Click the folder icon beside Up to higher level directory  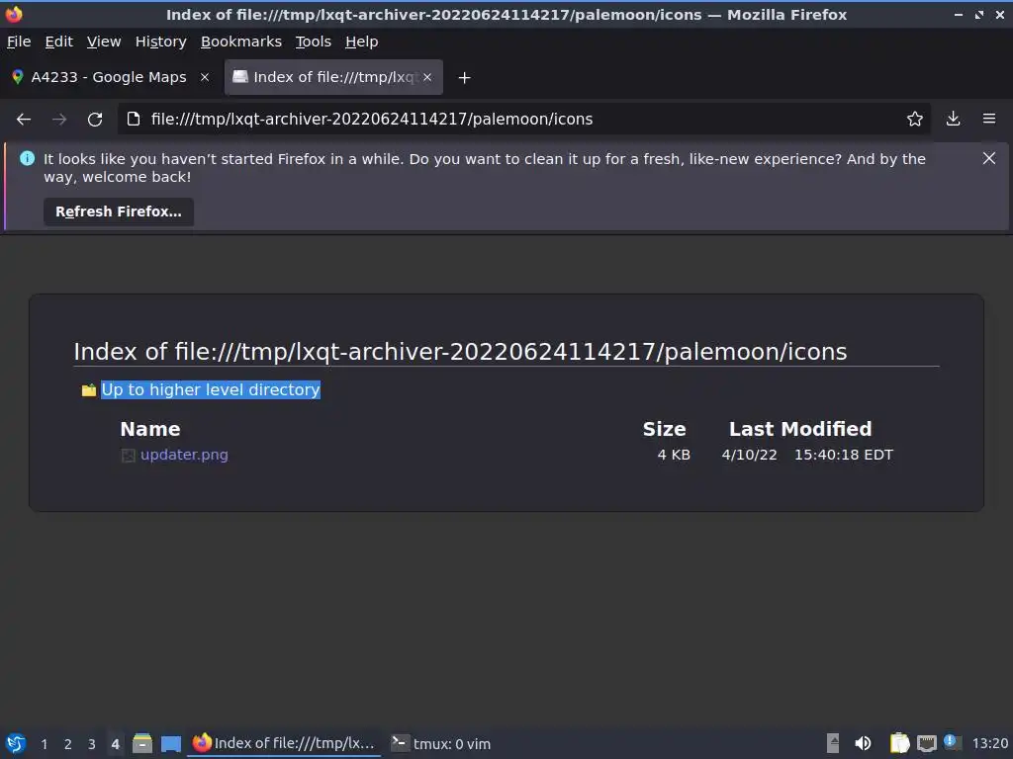(x=88, y=390)
